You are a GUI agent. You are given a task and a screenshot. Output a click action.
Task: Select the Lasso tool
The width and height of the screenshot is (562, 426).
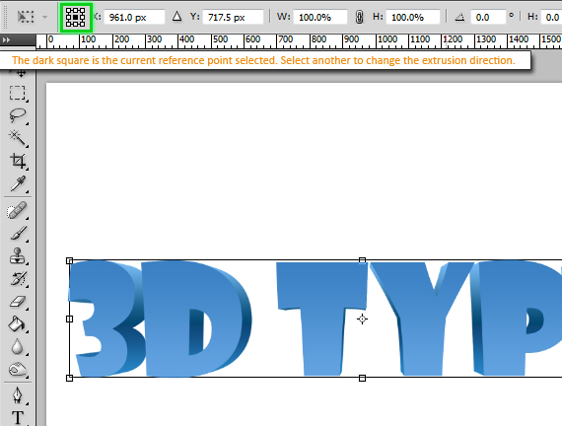click(x=17, y=115)
